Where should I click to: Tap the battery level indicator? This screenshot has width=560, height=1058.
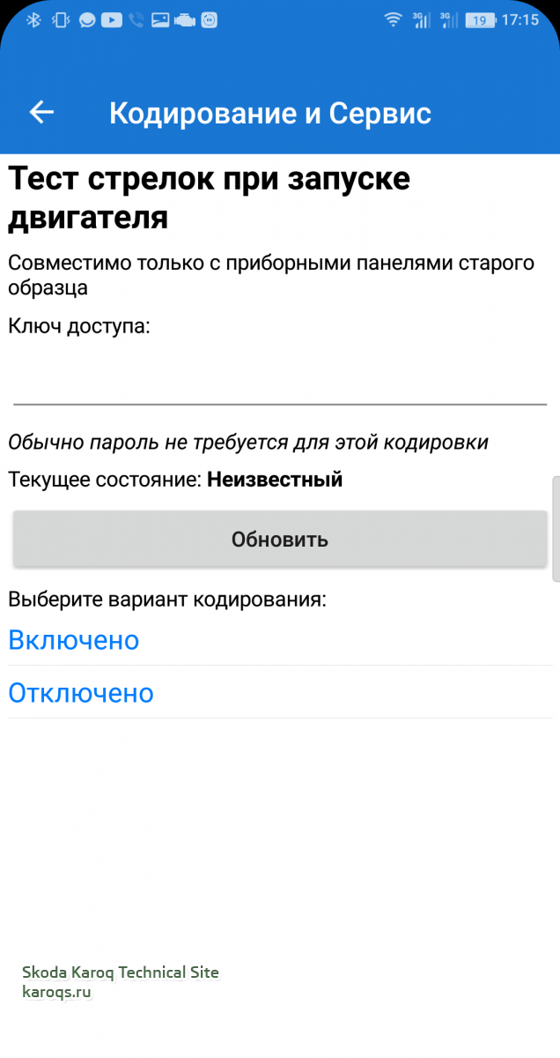[480, 19]
